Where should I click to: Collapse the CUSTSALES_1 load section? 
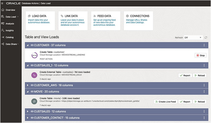click(28, 65)
